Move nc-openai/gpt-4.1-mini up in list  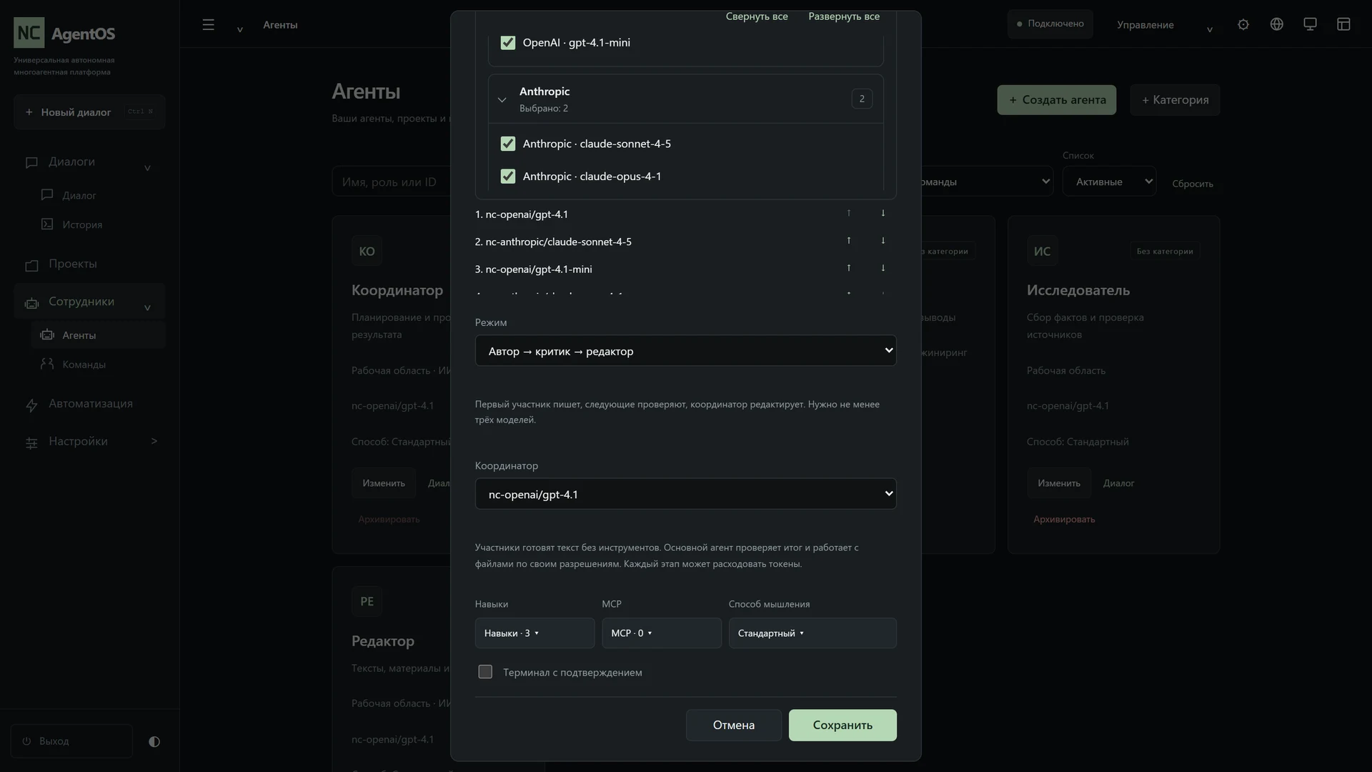(849, 268)
